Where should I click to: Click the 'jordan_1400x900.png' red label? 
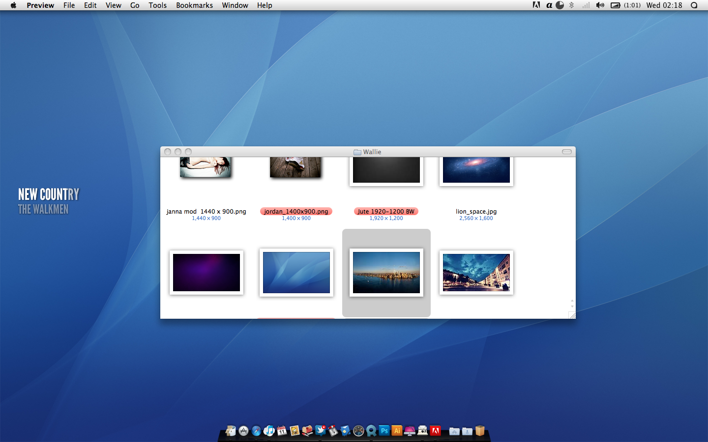(x=296, y=212)
